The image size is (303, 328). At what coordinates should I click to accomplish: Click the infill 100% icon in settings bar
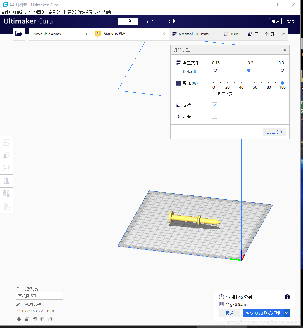[226, 34]
